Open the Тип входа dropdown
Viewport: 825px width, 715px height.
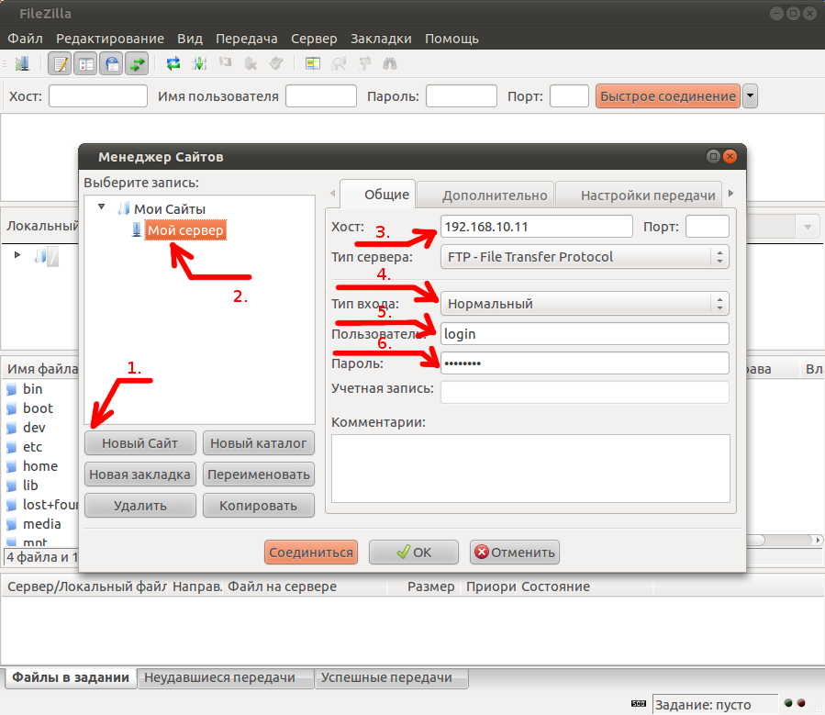coord(585,304)
